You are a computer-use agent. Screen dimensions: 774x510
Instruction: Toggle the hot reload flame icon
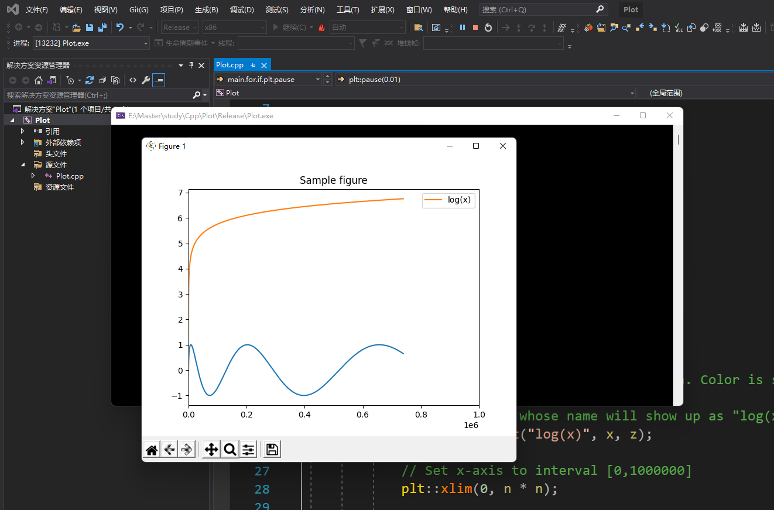[321, 27]
